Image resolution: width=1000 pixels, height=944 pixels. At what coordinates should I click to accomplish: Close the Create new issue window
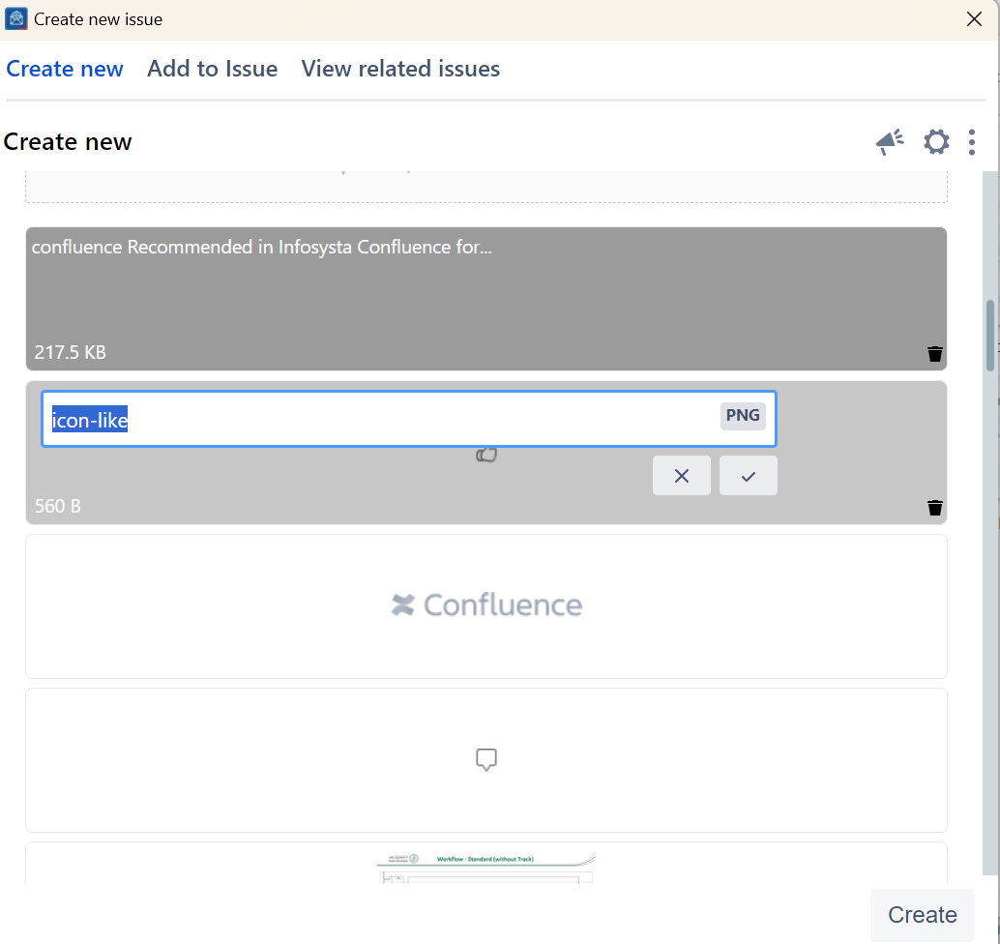(974, 19)
